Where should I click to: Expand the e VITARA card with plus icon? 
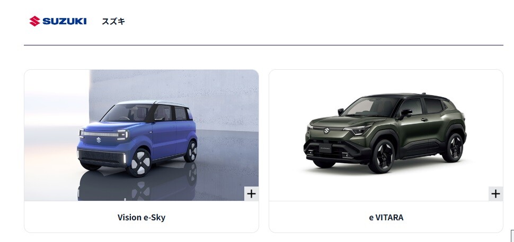(x=495, y=194)
